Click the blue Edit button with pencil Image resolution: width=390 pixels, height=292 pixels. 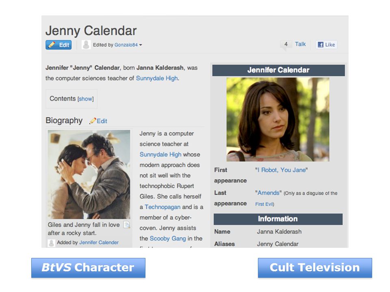click(58, 45)
